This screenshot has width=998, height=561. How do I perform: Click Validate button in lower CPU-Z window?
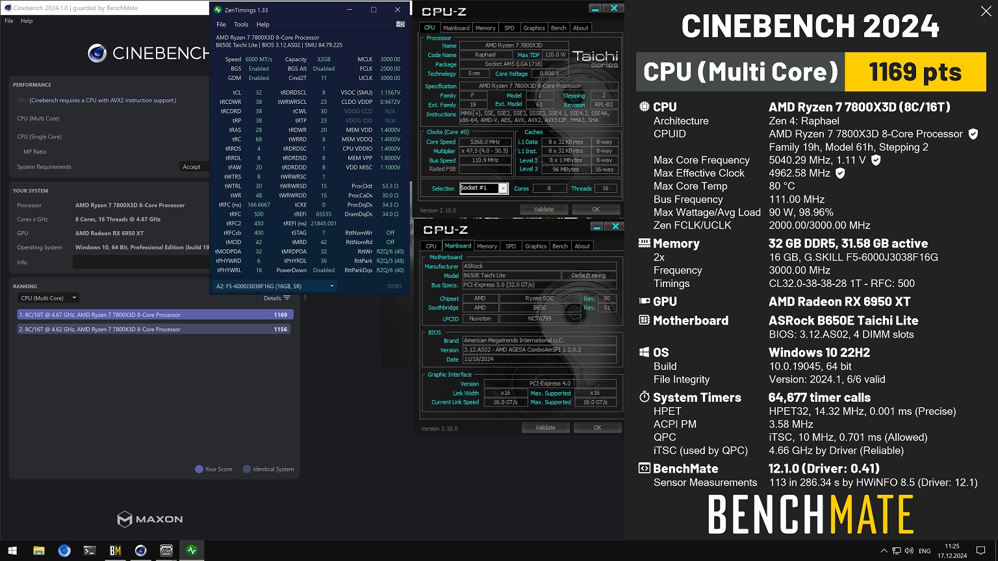pos(545,427)
